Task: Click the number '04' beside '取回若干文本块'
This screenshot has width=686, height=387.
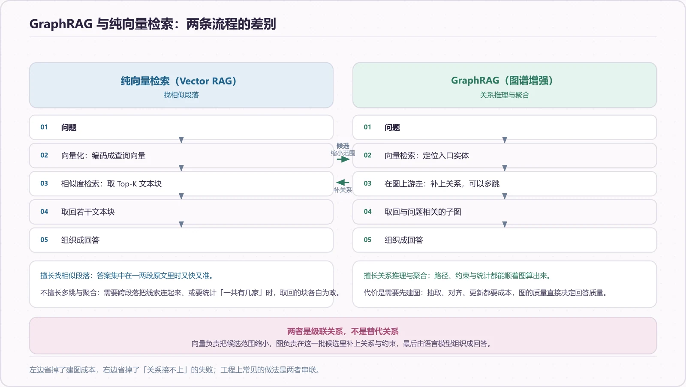Action: tap(44, 212)
